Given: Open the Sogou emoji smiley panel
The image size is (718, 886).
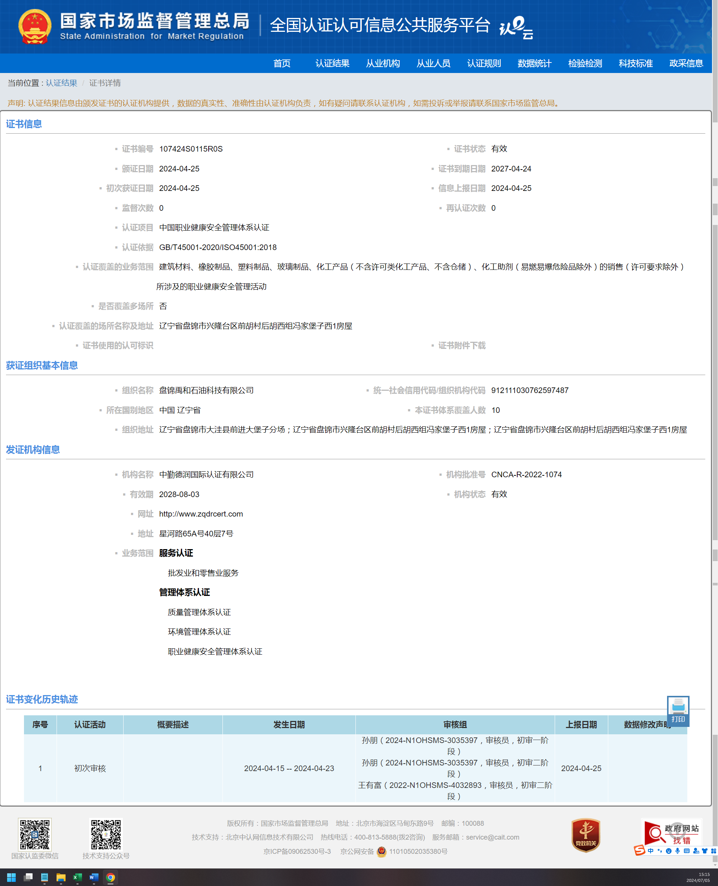Looking at the screenshot, I should click(x=669, y=851).
